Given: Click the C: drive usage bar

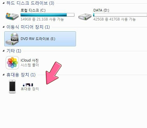Looking at the screenshot, I should pyautogui.click(x=47, y=15).
